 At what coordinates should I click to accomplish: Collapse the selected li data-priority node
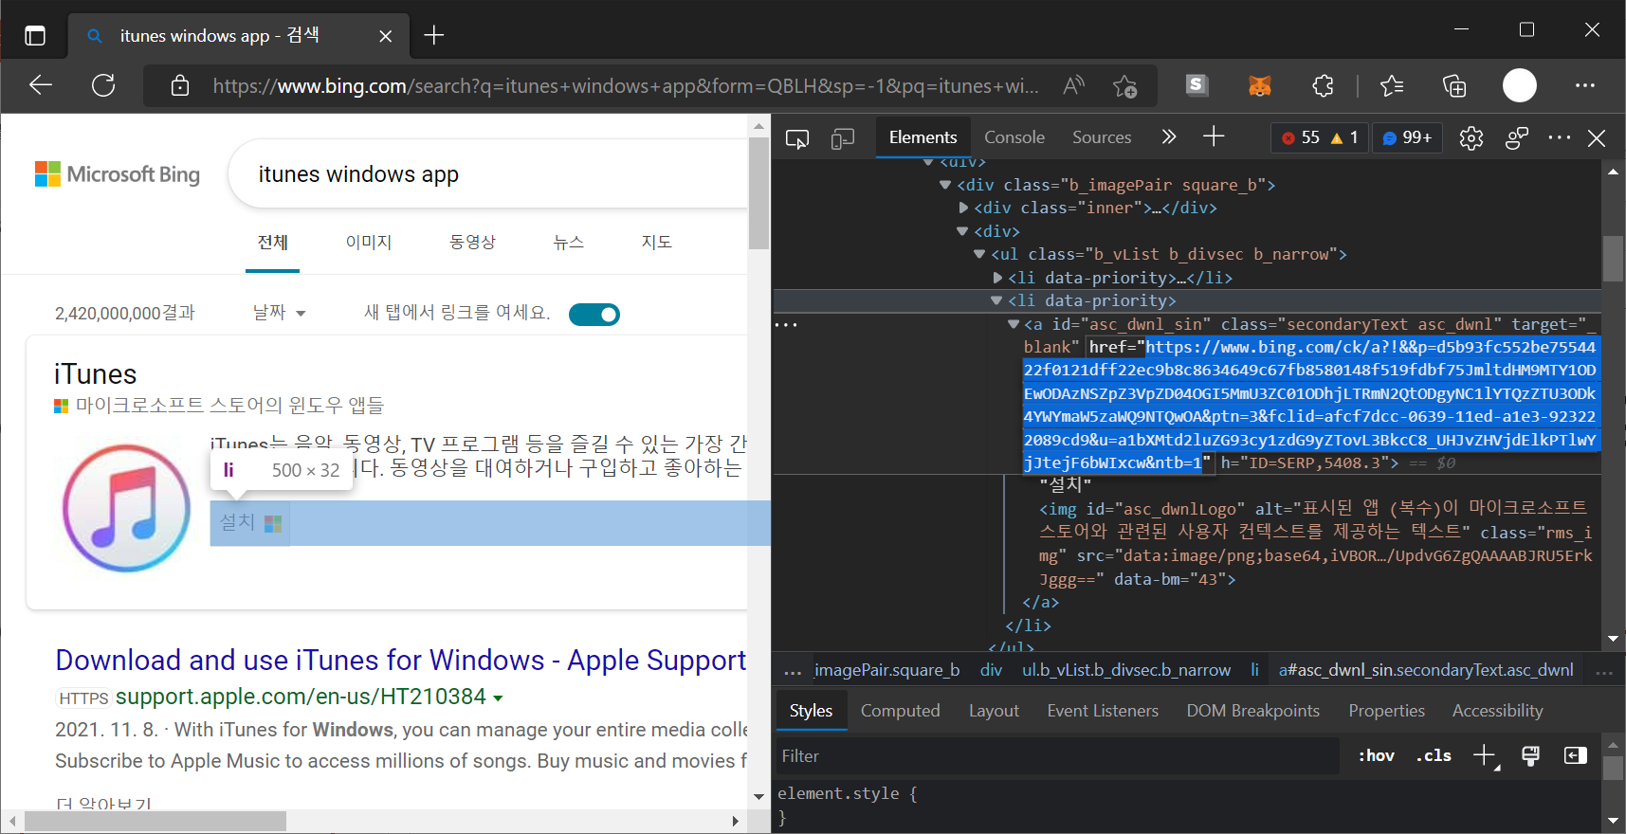coord(996,300)
